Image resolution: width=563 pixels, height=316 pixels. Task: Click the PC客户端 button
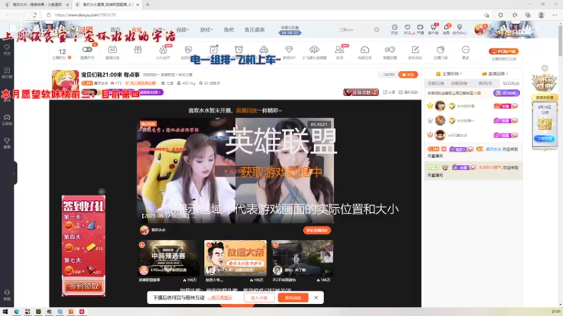coord(503,51)
